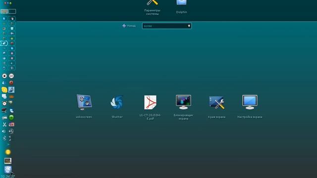Screen dimensions: 317x178
Task: Click the recording stop button in panel
Action: coord(4,76)
